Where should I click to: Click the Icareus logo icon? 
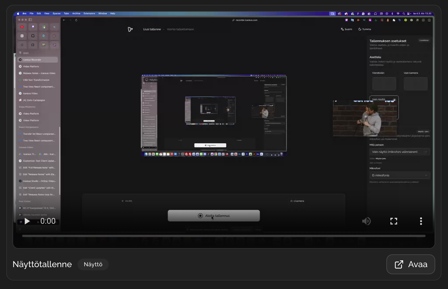130,29
